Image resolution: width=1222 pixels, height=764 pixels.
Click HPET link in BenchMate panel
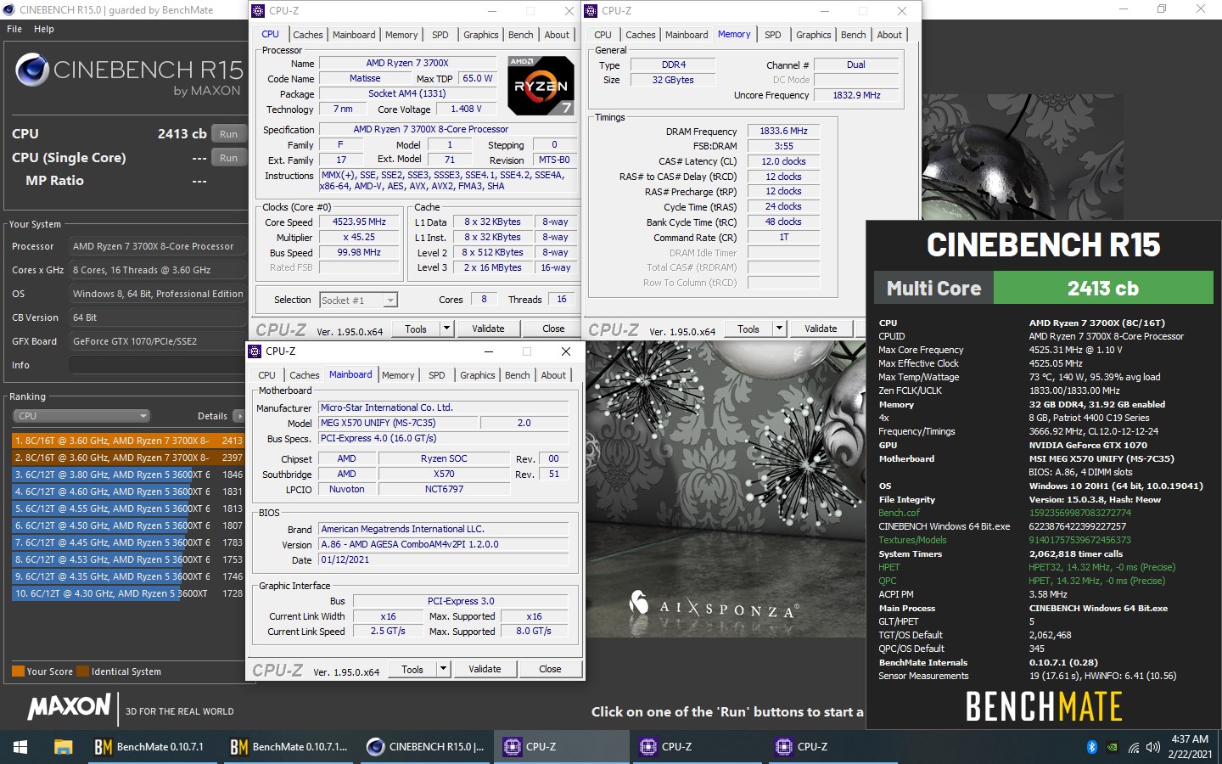click(888, 567)
